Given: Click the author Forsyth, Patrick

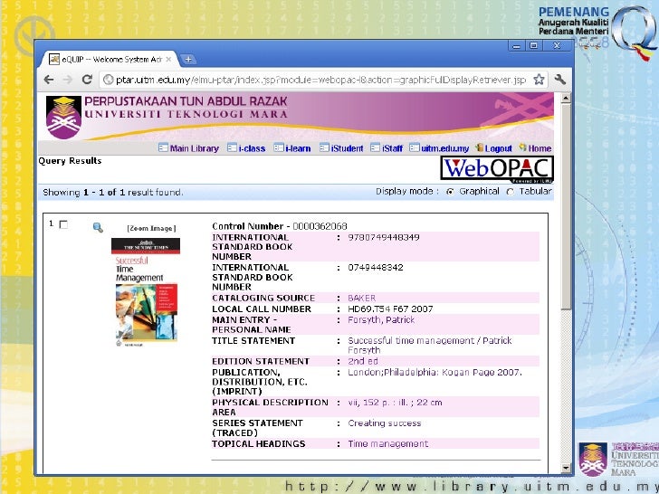Looking at the screenshot, I should pyautogui.click(x=381, y=320).
